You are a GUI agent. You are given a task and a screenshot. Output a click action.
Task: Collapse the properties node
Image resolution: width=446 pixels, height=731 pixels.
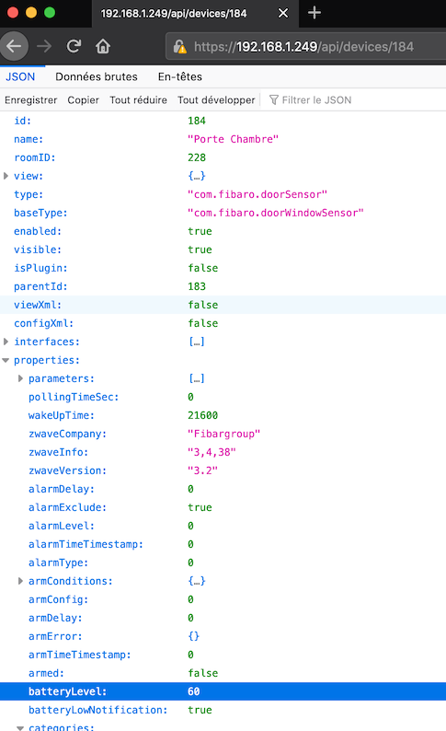coord(6,360)
